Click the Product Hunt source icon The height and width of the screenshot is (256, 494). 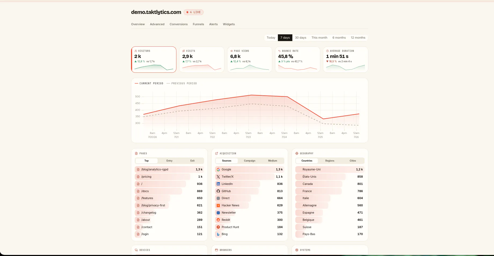tap(218, 227)
